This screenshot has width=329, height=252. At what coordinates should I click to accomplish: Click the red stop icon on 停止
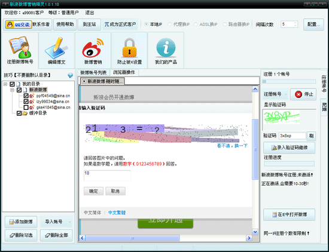[298, 94]
